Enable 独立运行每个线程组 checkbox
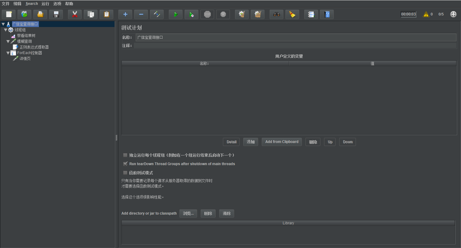This screenshot has height=248, width=461. pyautogui.click(x=125, y=155)
